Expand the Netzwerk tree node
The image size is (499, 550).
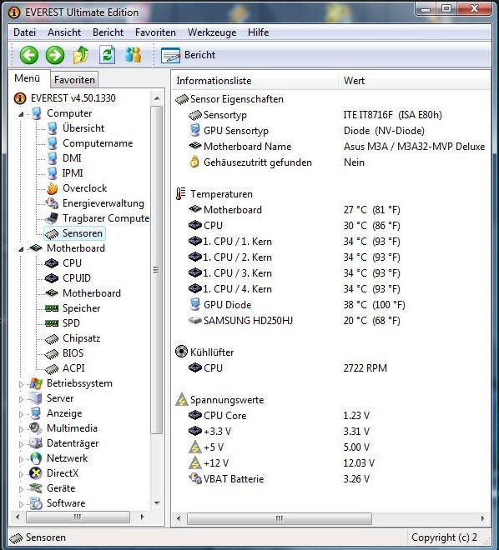click(21, 459)
